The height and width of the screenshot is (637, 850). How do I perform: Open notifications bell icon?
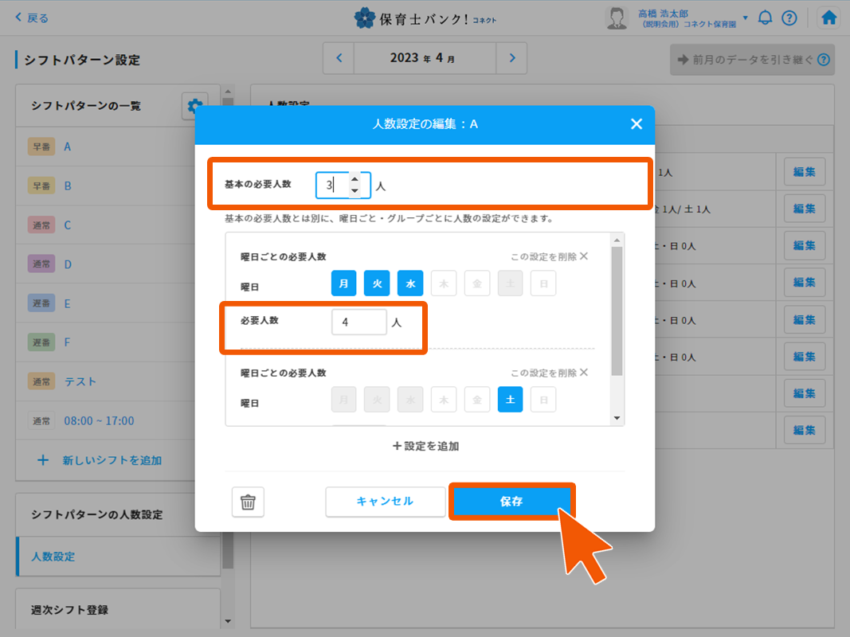pyautogui.click(x=765, y=18)
